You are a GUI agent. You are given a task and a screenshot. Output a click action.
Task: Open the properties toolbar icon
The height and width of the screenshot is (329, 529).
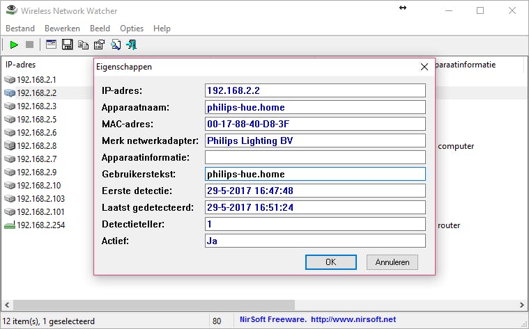99,45
